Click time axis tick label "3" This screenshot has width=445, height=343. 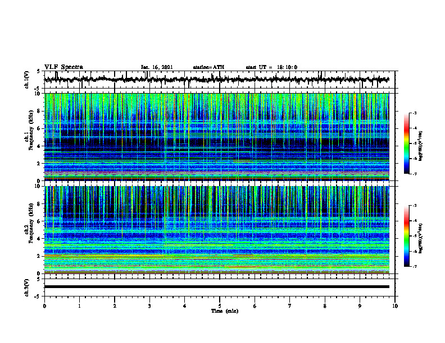click(149, 306)
